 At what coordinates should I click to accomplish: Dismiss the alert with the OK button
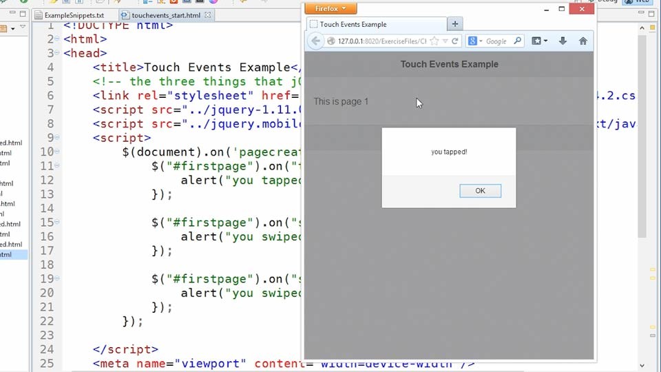[480, 191]
